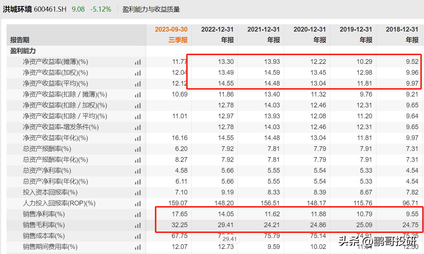Open chart icon for 人力投入回报率(ROP)(%) row
Image resolution: width=424 pixels, height=254 pixels.
(138, 204)
